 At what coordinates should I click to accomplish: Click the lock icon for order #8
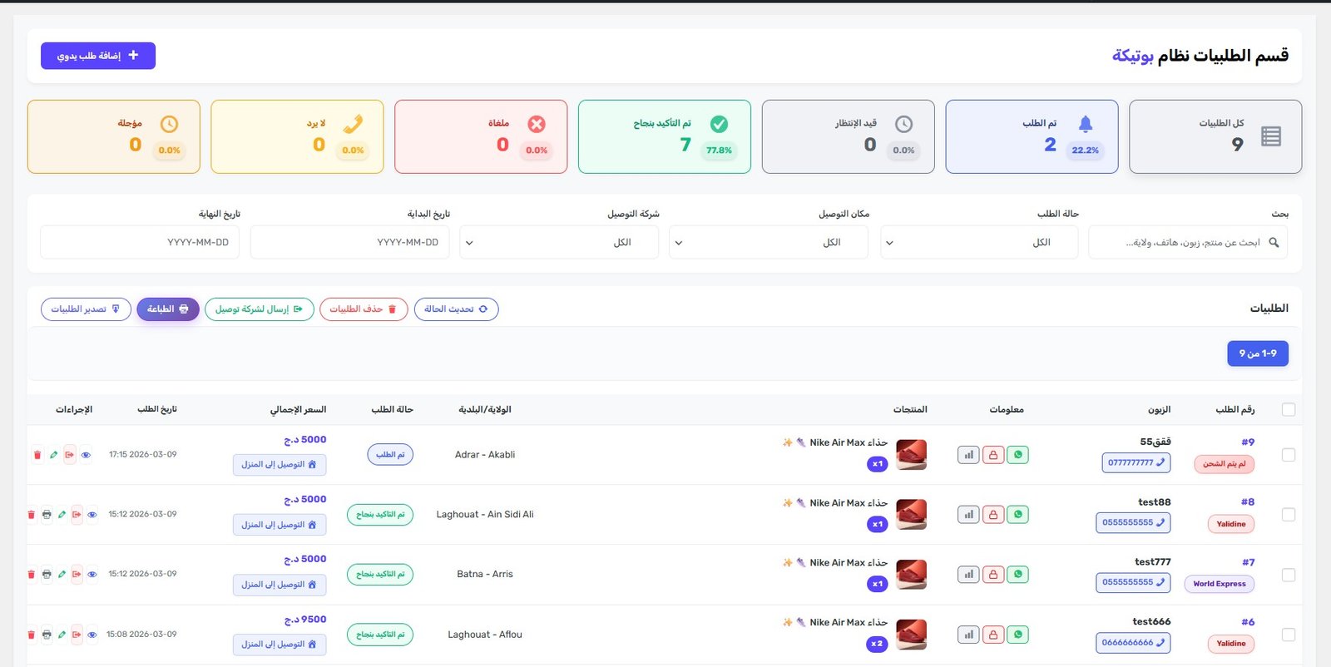point(992,515)
